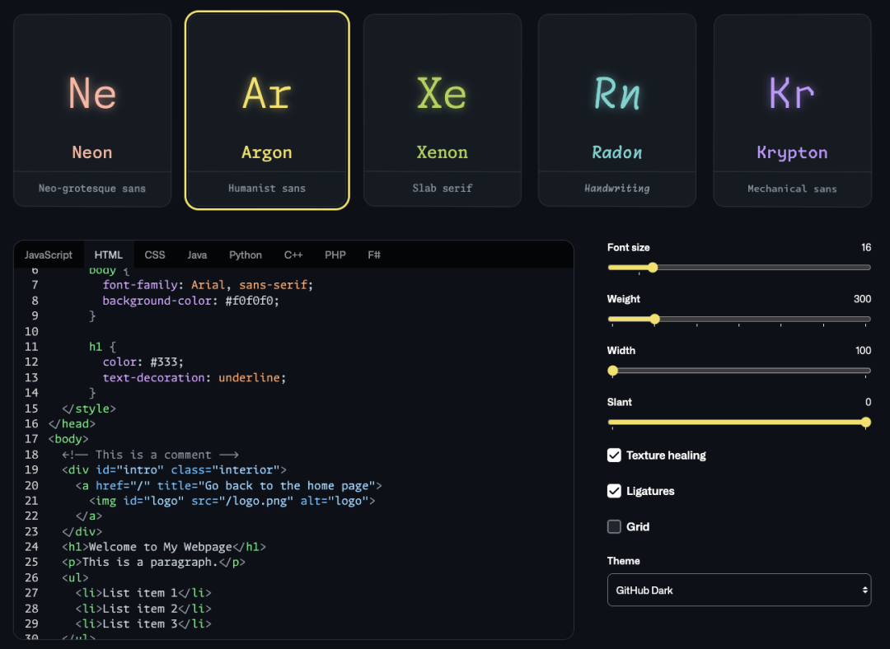Select the Neon font card

click(x=92, y=110)
